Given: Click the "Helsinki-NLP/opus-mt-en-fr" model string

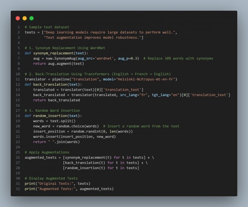Looking at the screenshot, I should click(145, 79).
